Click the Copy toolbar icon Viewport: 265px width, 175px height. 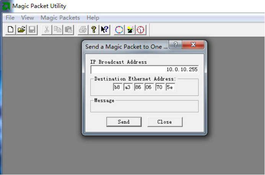[57, 30]
